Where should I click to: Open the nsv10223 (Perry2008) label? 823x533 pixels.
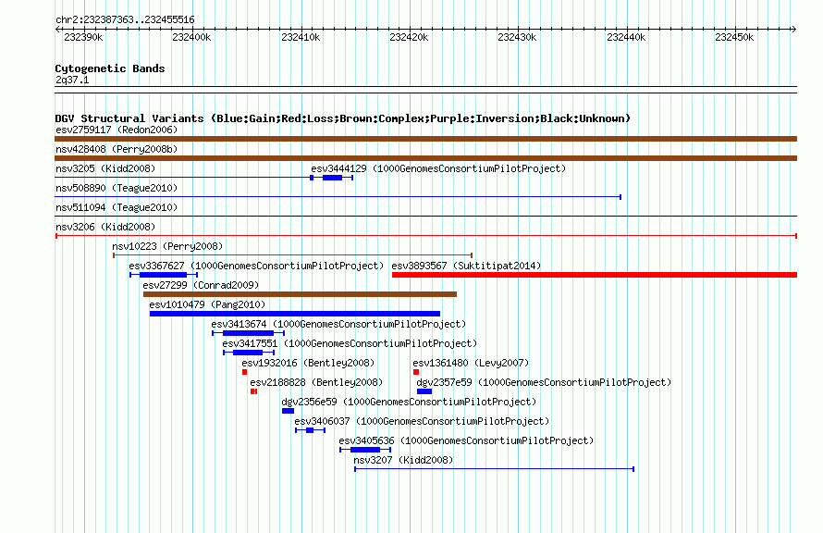167,246
